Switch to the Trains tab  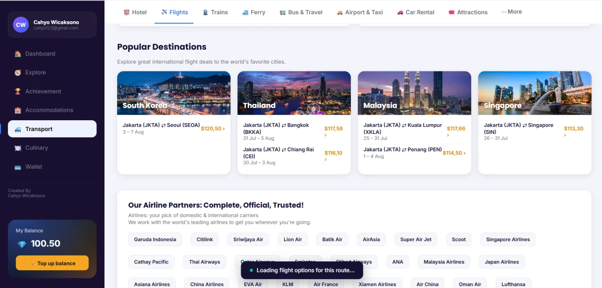tap(215, 12)
